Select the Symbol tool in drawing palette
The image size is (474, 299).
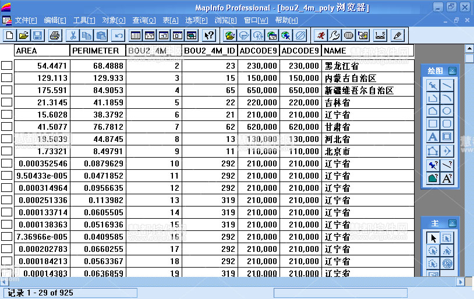coord(433,86)
